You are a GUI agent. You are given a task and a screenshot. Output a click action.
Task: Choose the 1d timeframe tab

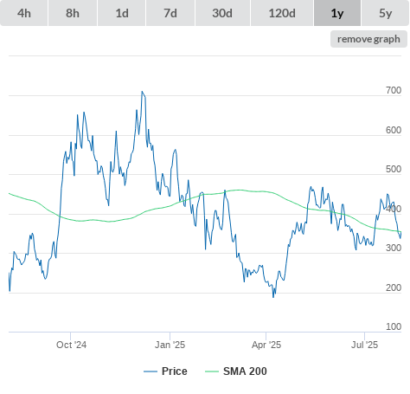[x=122, y=13]
